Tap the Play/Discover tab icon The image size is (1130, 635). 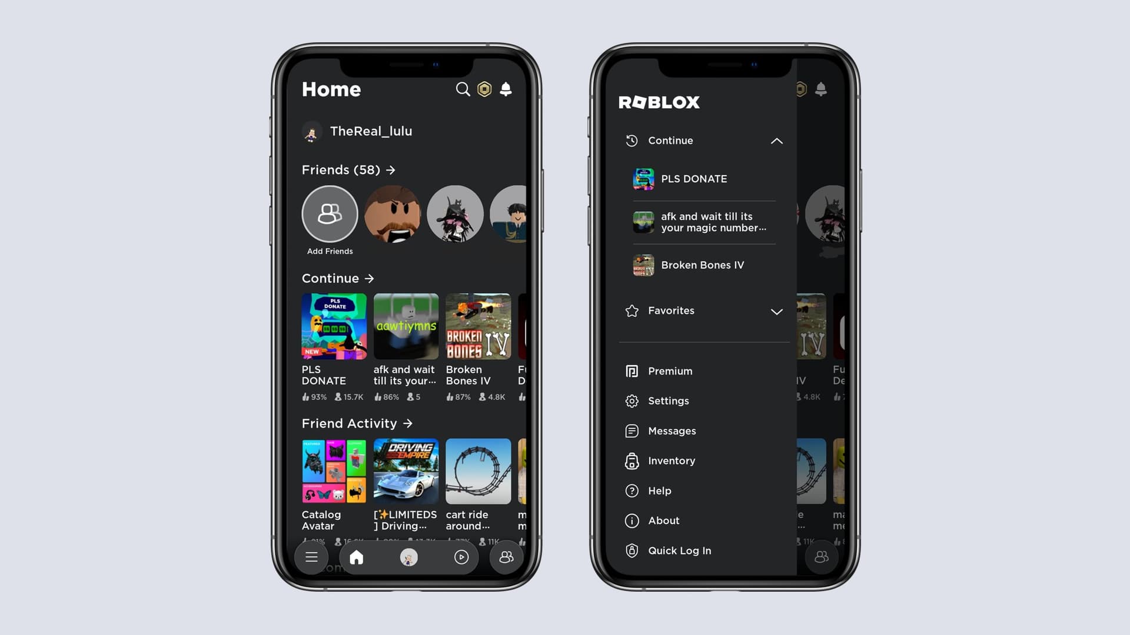point(460,556)
